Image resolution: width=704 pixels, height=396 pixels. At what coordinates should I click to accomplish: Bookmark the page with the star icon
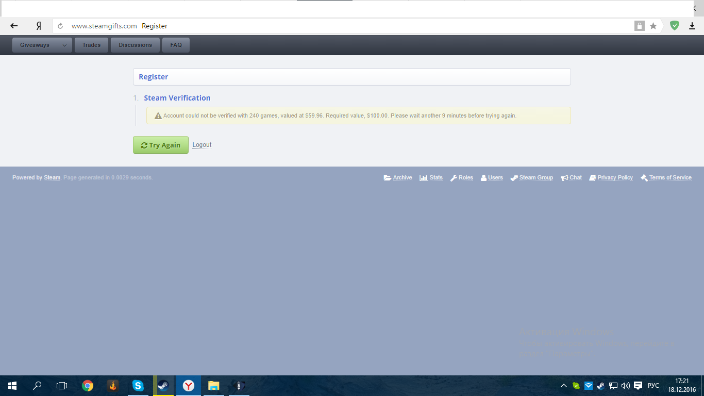pos(653,26)
